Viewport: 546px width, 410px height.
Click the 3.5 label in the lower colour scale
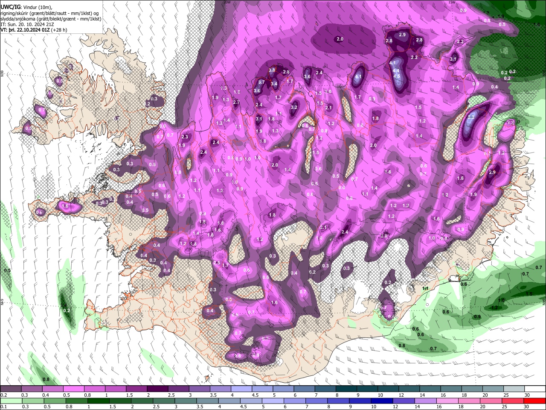pos(200,407)
